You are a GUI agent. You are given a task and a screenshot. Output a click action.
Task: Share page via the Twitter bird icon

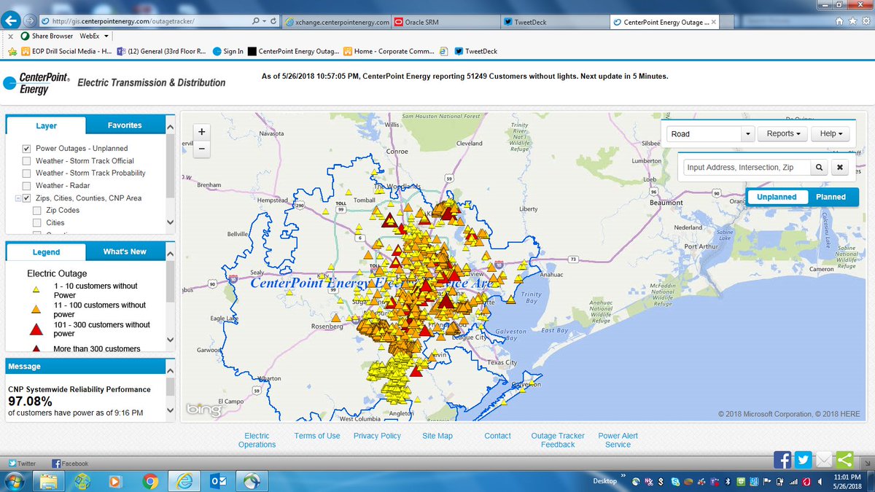coord(804,460)
